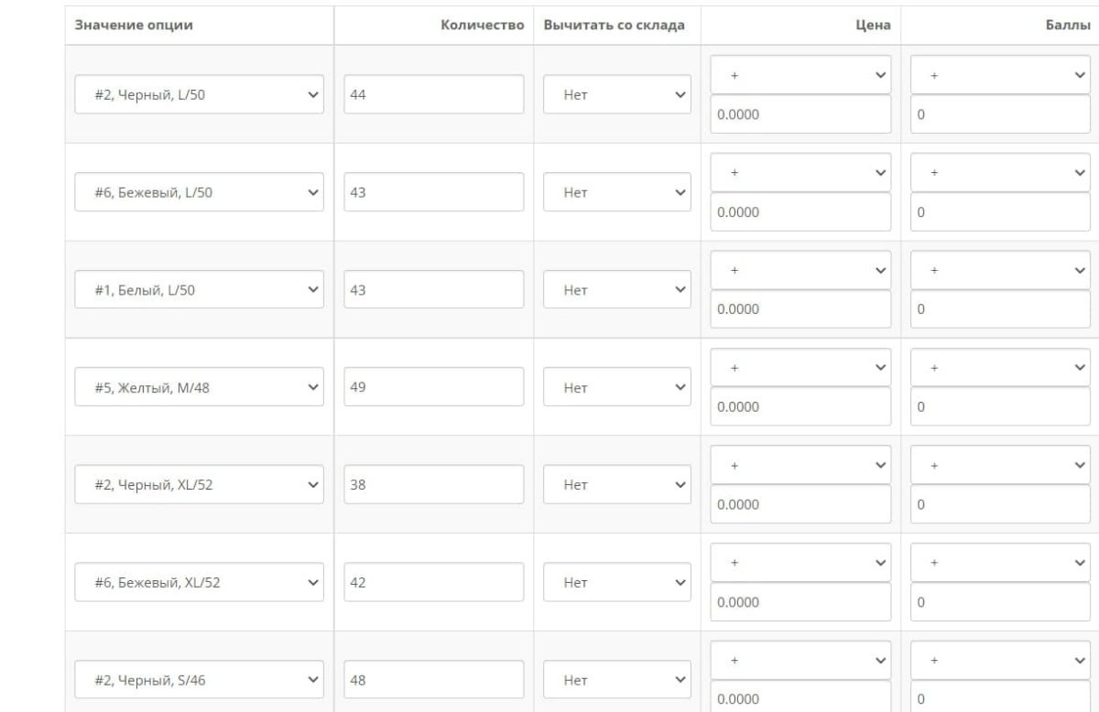Viewport: 1099px width, 712px height.
Task: Open the points prefix dropdown in the Черный XL/52 row
Action: tap(1000, 465)
